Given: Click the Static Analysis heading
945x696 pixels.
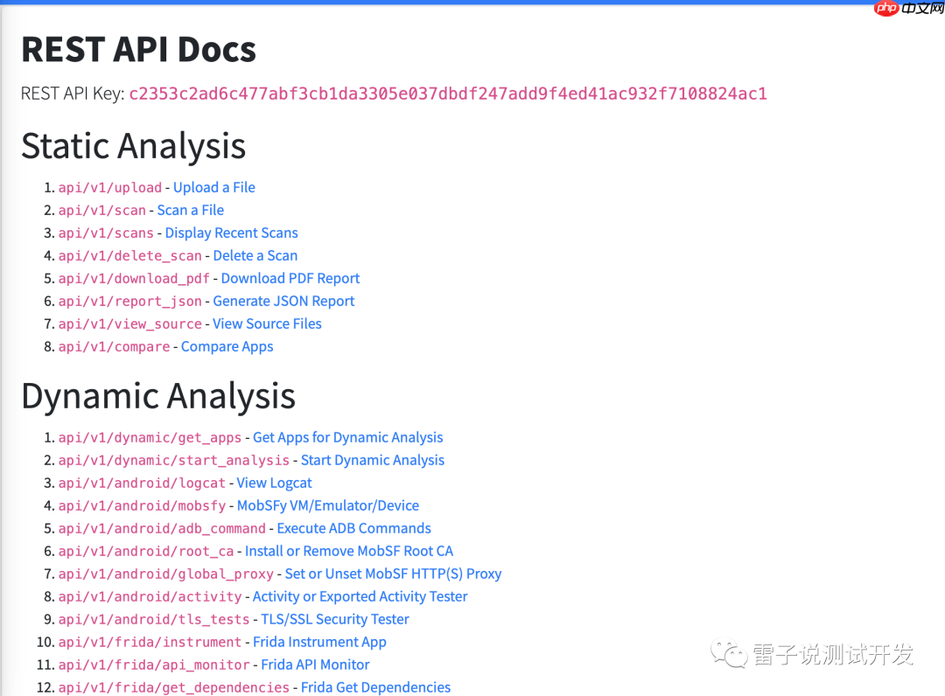Looking at the screenshot, I should (x=134, y=146).
